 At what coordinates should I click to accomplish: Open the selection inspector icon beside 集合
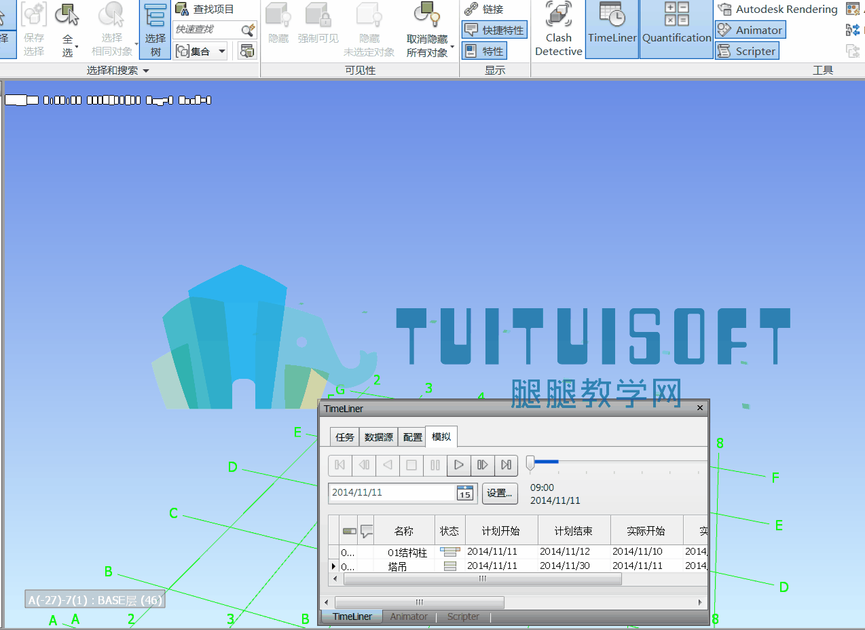click(x=247, y=51)
